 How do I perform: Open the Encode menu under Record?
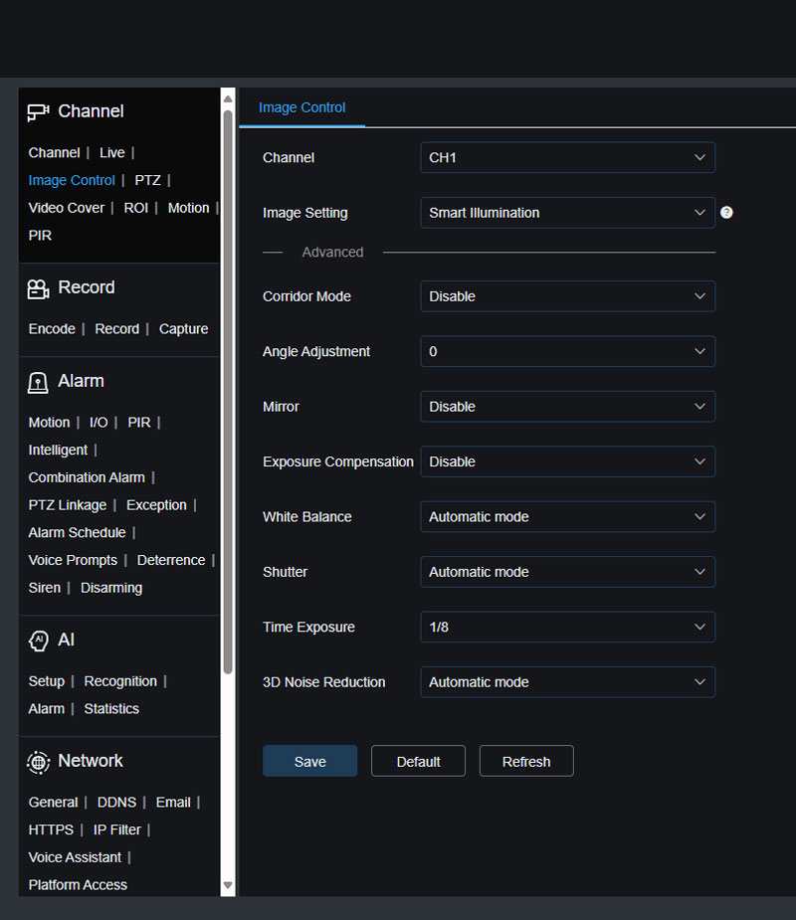pos(52,329)
